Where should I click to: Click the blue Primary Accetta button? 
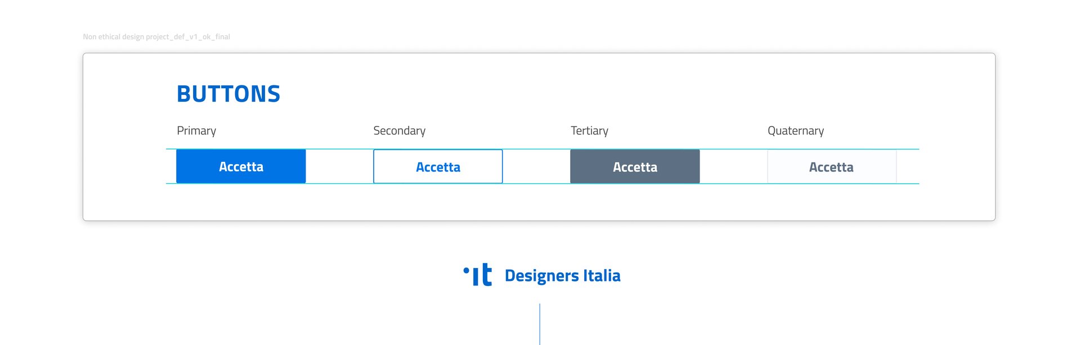click(x=241, y=166)
